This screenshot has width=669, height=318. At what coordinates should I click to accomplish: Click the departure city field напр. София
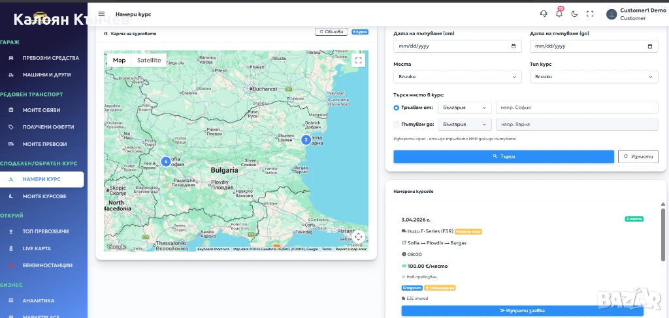click(x=576, y=108)
